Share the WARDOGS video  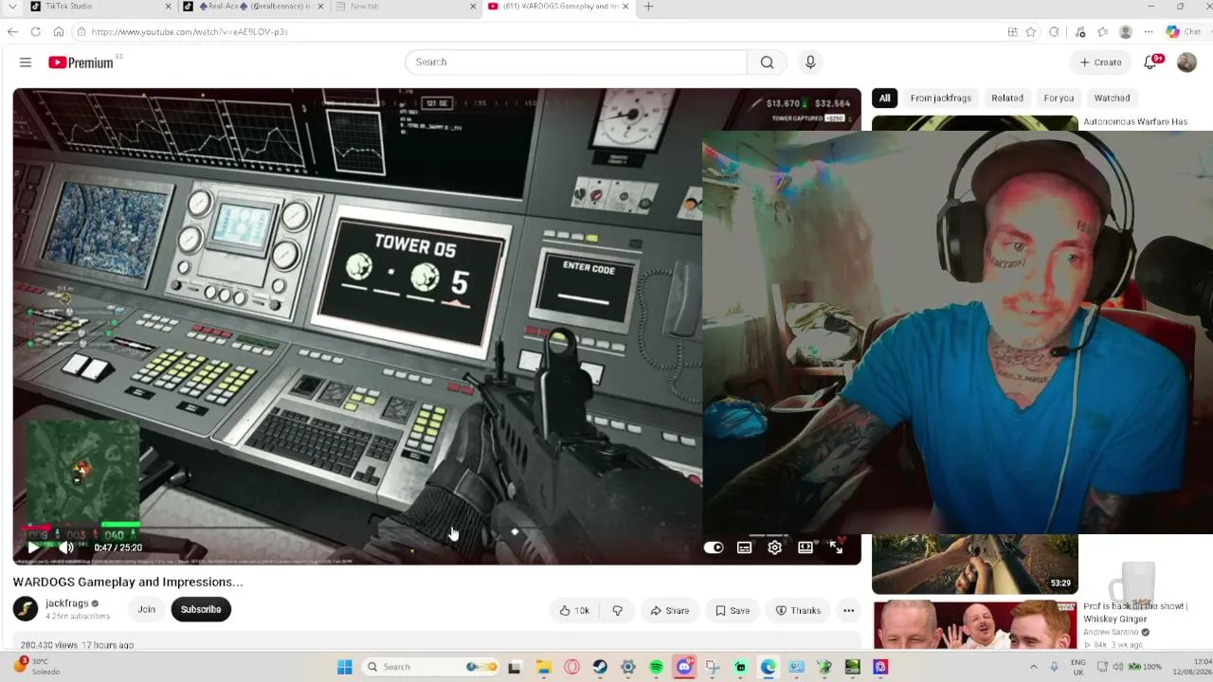pyautogui.click(x=670, y=611)
